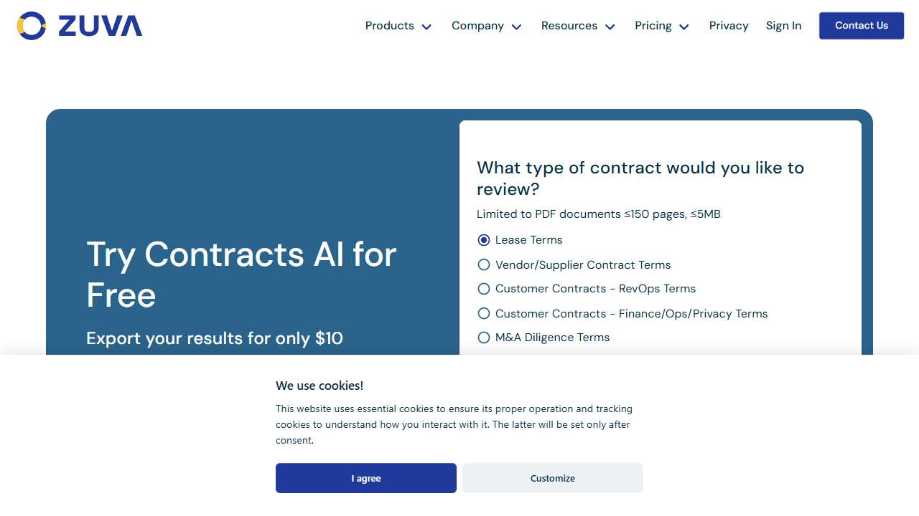Viewport: 919px width, 516px height.
Task: Open the Resources menu item
Action: [569, 26]
